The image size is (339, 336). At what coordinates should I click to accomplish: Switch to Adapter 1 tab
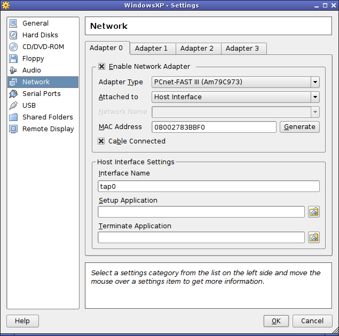click(x=153, y=49)
